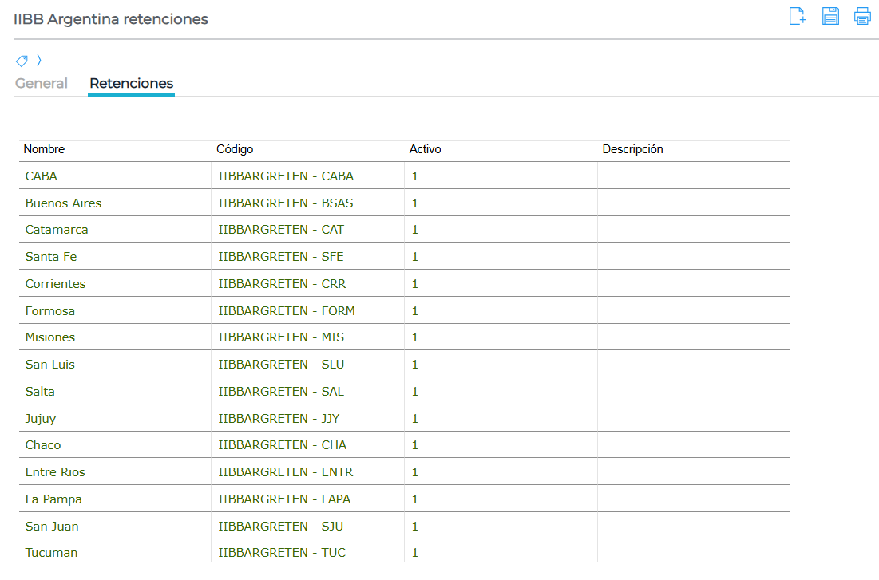Click the empty Descripción cell for Formosa
The width and height of the screenshot is (879, 580).
[693, 311]
